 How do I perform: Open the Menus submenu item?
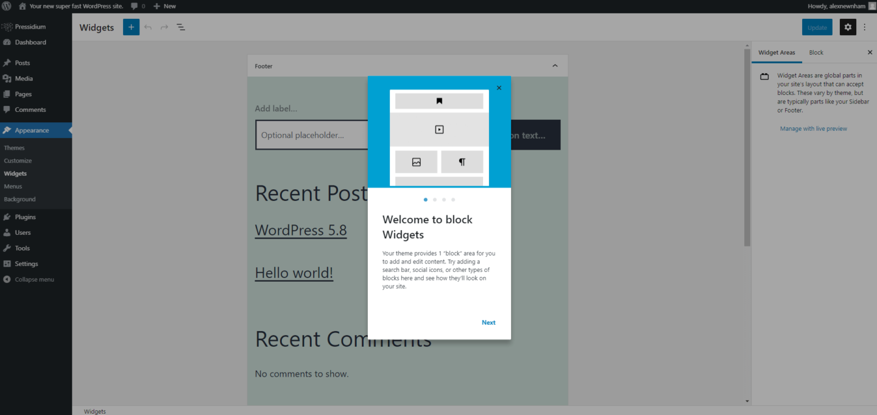(13, 186)
